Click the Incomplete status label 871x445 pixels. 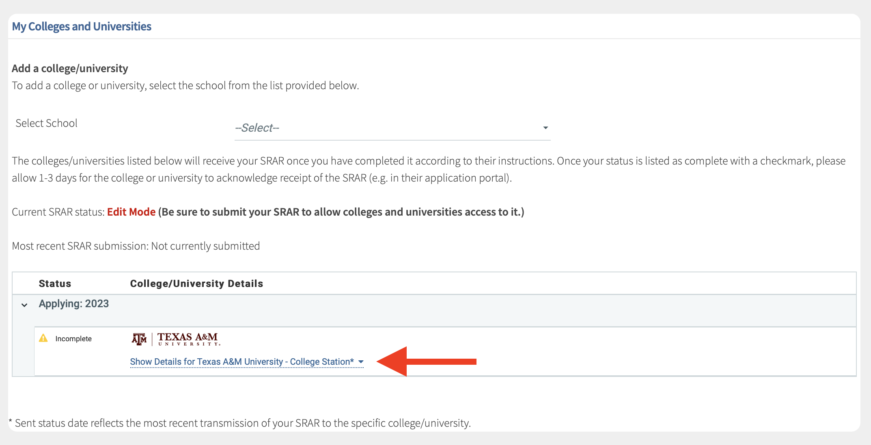(x=73, y=339)
